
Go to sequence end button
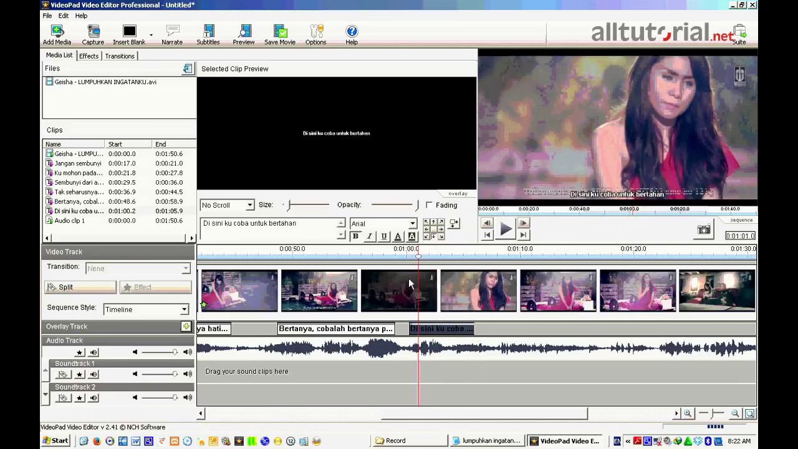(523, 235)
